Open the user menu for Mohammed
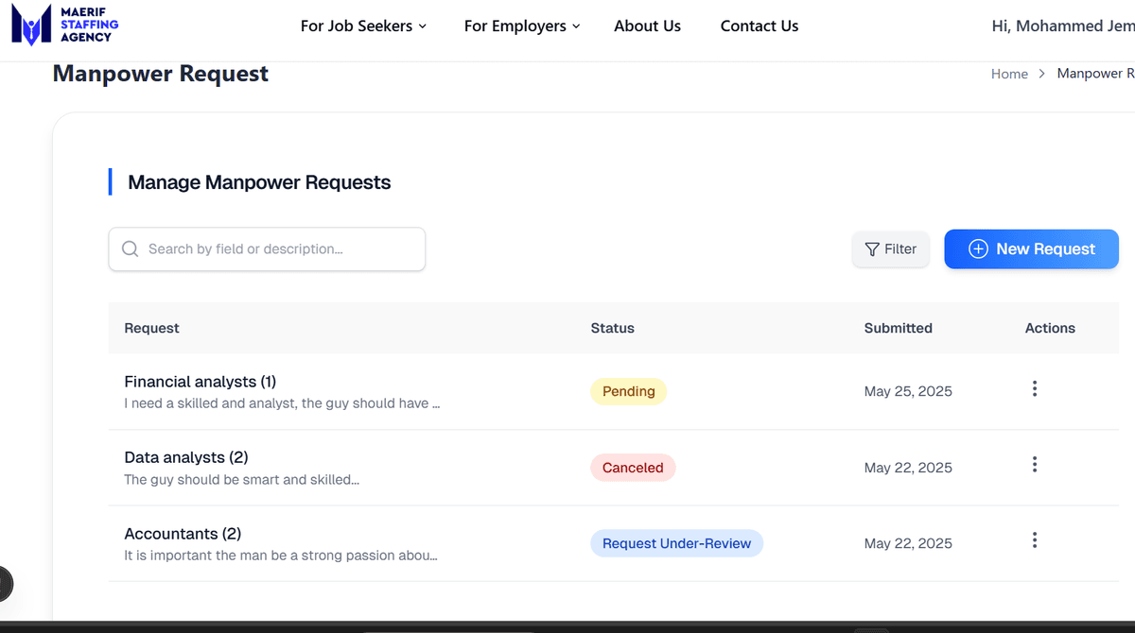1135x633 pixels. (x=1061, y=26)
